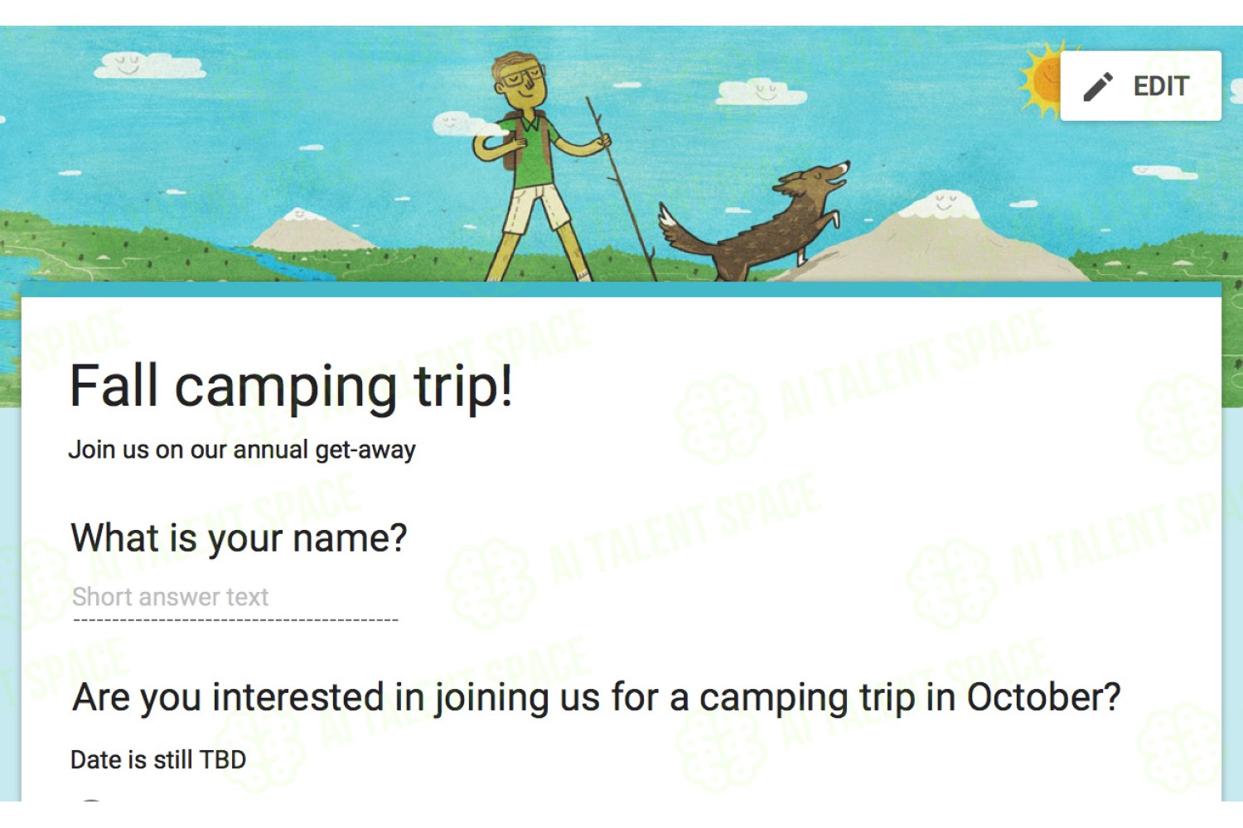Image resolution: width=1243 pixels, height=828 pixels.
Task: Select the question What is your name?
Action: 239,538
